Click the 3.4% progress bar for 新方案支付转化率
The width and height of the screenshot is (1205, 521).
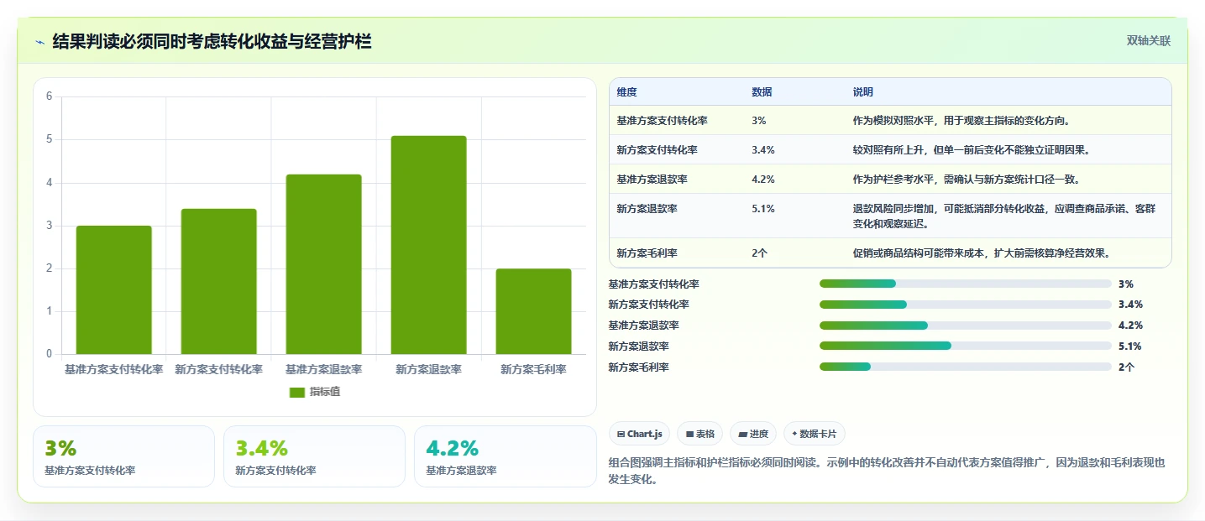[966, 305]
